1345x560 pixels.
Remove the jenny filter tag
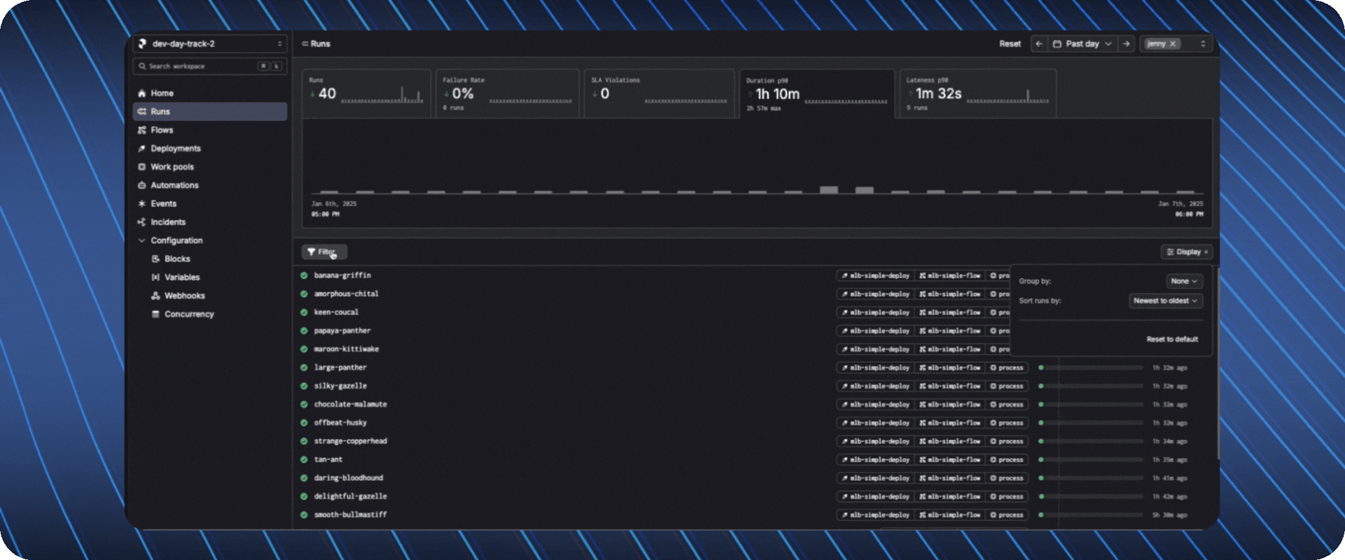(x=1173, y=44)
